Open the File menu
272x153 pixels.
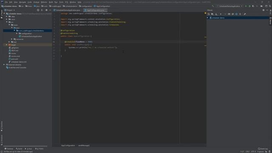(6, 2)
